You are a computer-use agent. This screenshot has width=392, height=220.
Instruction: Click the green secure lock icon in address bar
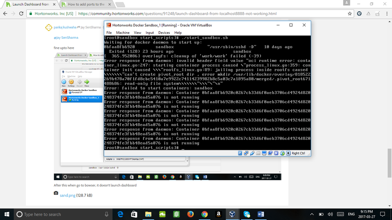[x=31, y=14]
